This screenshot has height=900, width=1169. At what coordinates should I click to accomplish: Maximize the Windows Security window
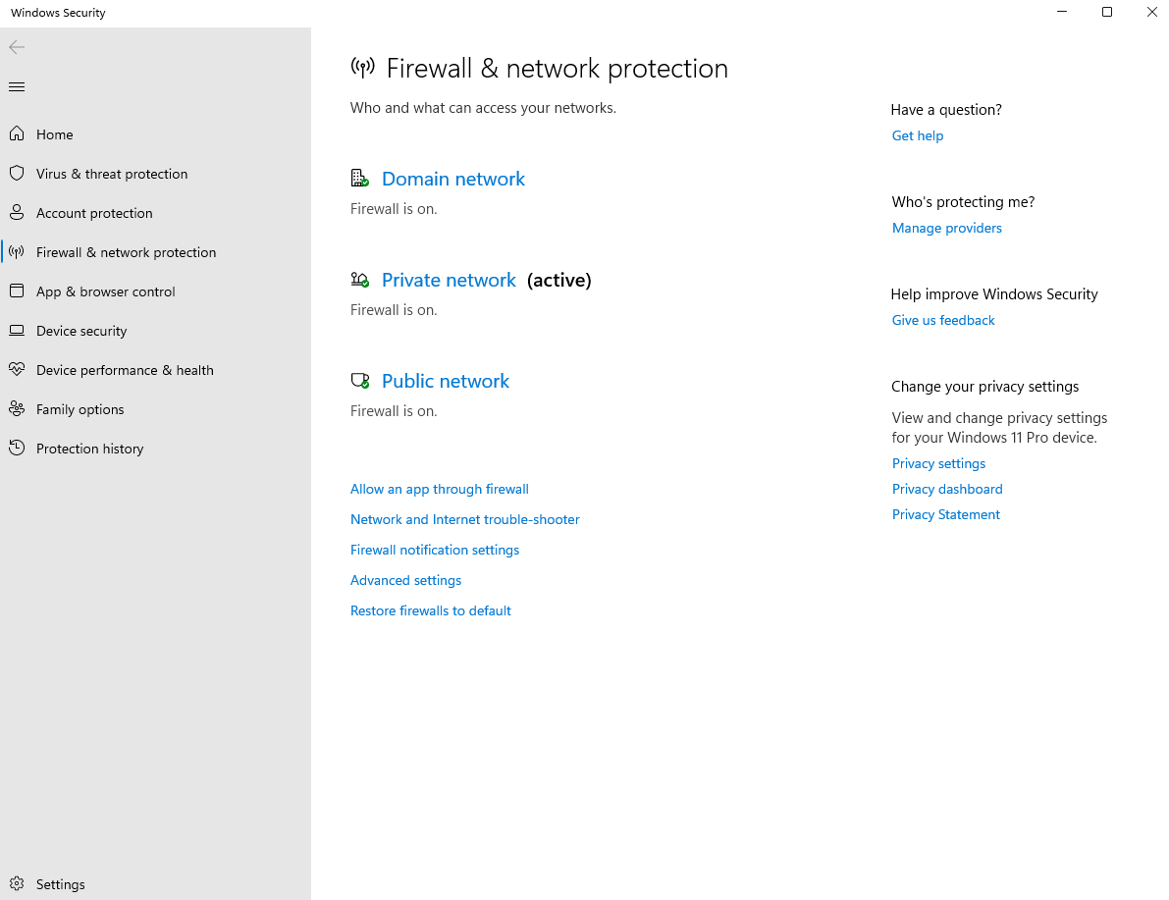pyautogui.click(x=1107, y=12)
